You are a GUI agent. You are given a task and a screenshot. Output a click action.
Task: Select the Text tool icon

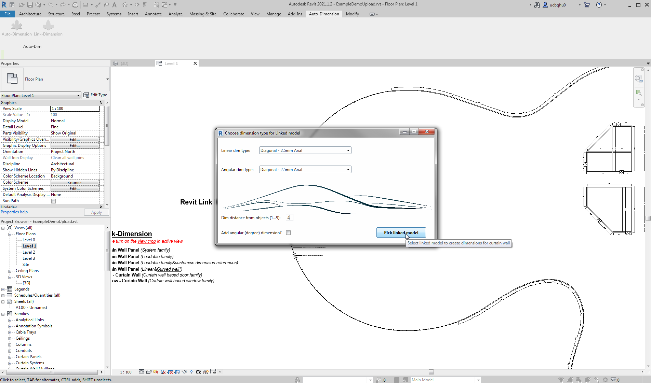coord(115,5)
